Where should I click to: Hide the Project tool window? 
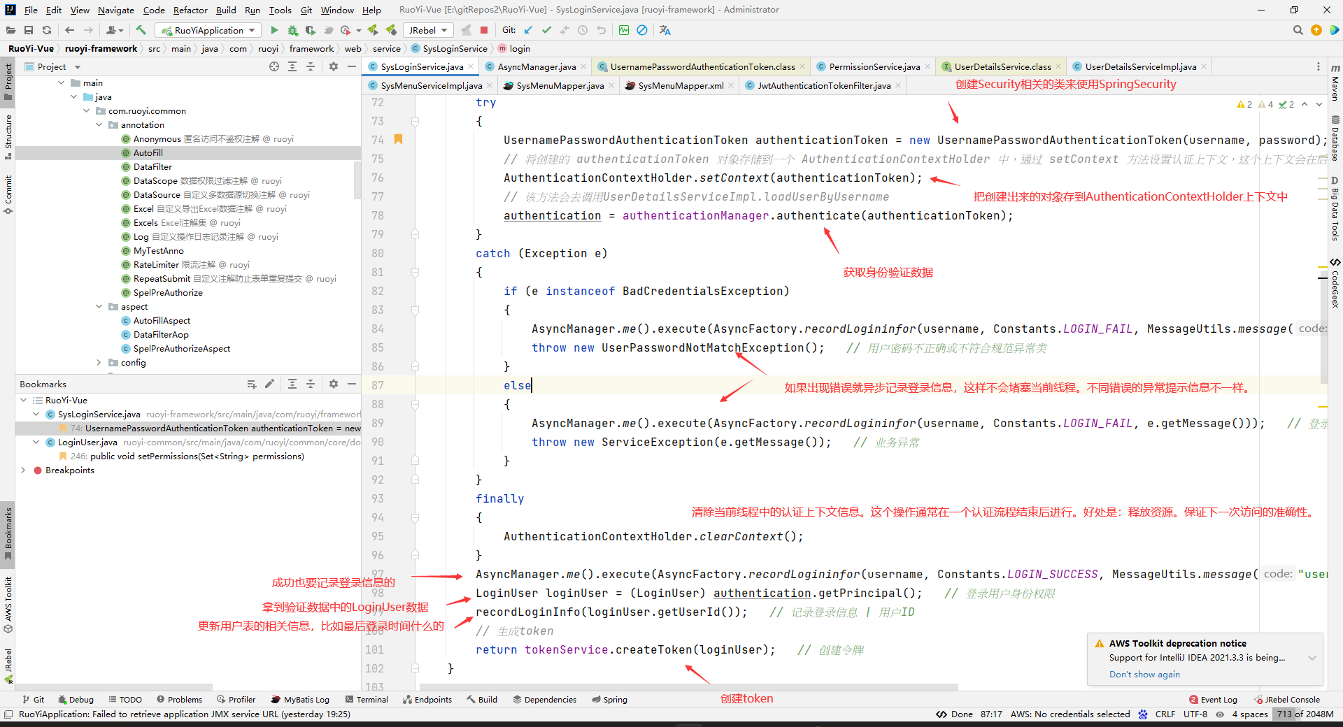tap(352, 66)
